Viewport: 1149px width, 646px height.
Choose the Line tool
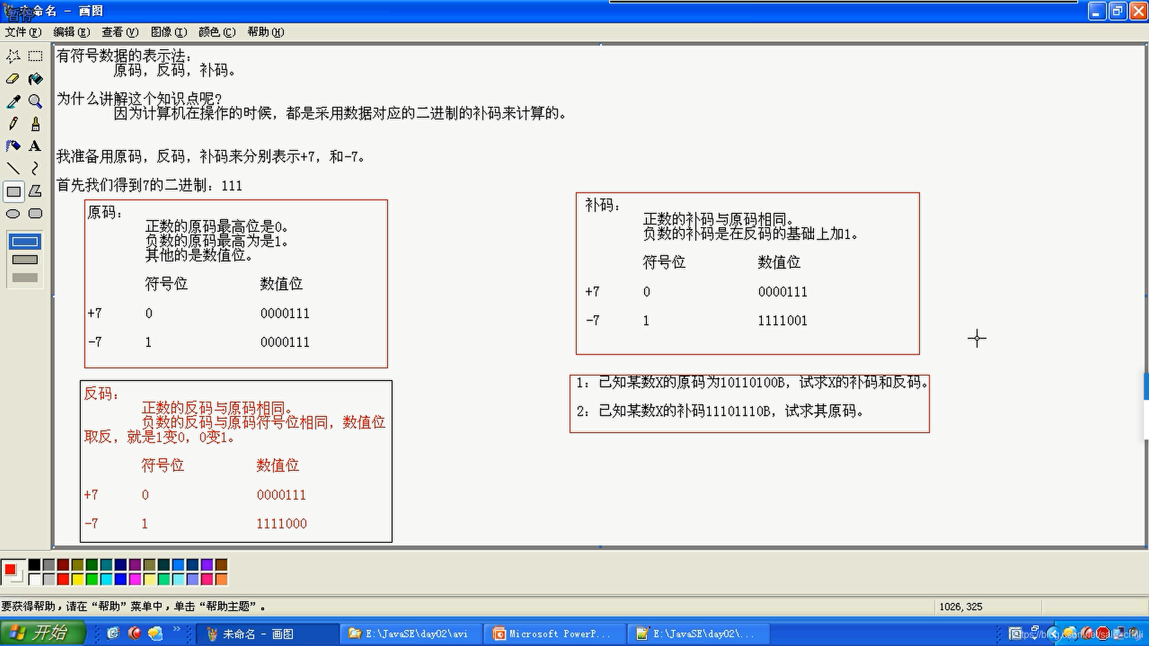pyautogui.click(x=13, y=168)
